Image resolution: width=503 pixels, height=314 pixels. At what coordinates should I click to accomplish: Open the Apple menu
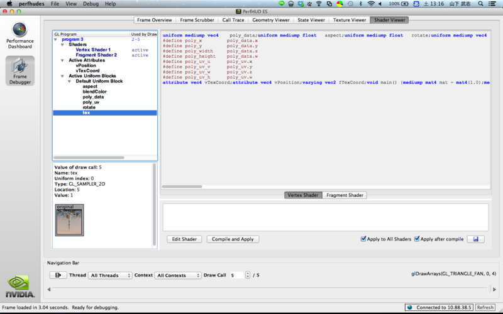(9, 4)
